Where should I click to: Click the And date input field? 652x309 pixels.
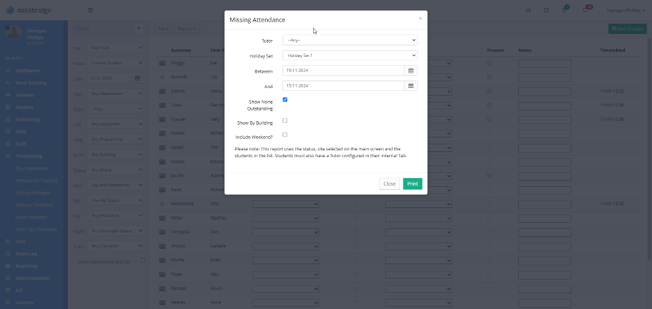[343, 85]
